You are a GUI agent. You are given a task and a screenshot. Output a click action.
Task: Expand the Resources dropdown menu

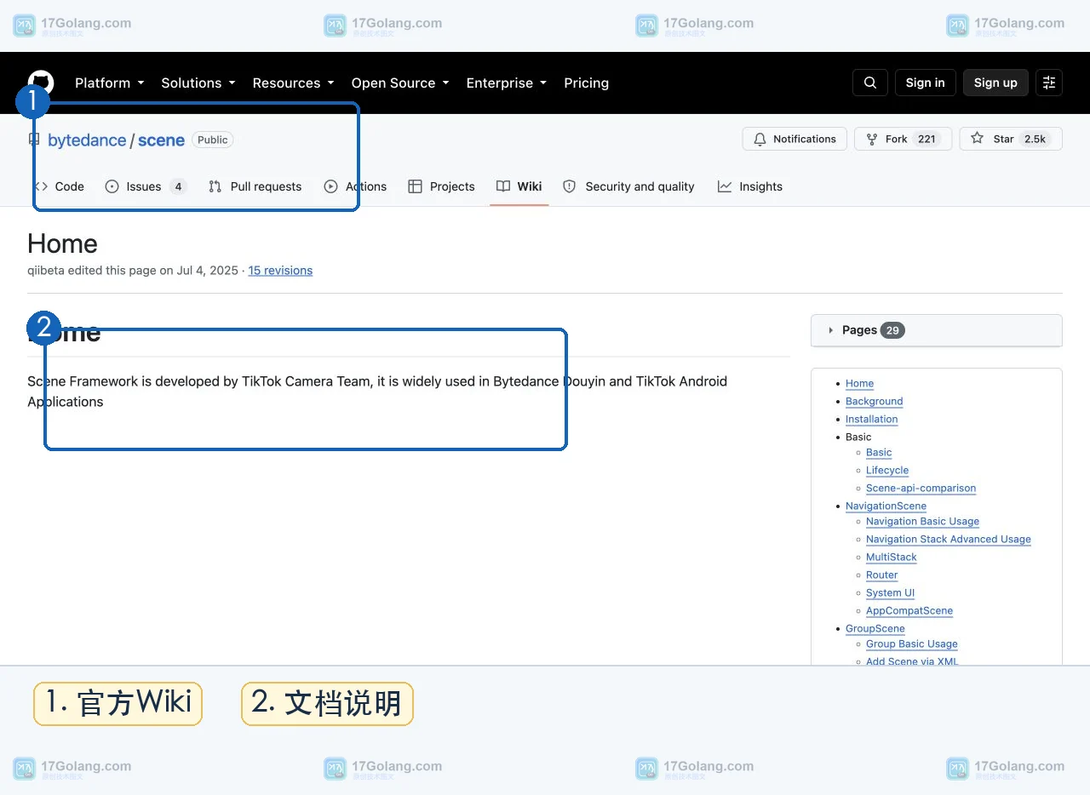[x=293, y=83]
